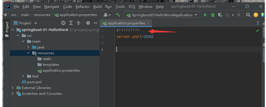Click the Build project hammer icon
The width and height of the screenshot is (266, 107).
[118, 15]
